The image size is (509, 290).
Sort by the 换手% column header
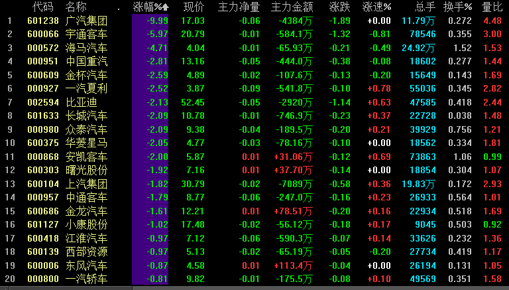(458, 7)
